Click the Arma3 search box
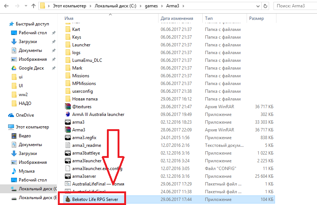Viewport: 317px width, 205px height. 295,6
